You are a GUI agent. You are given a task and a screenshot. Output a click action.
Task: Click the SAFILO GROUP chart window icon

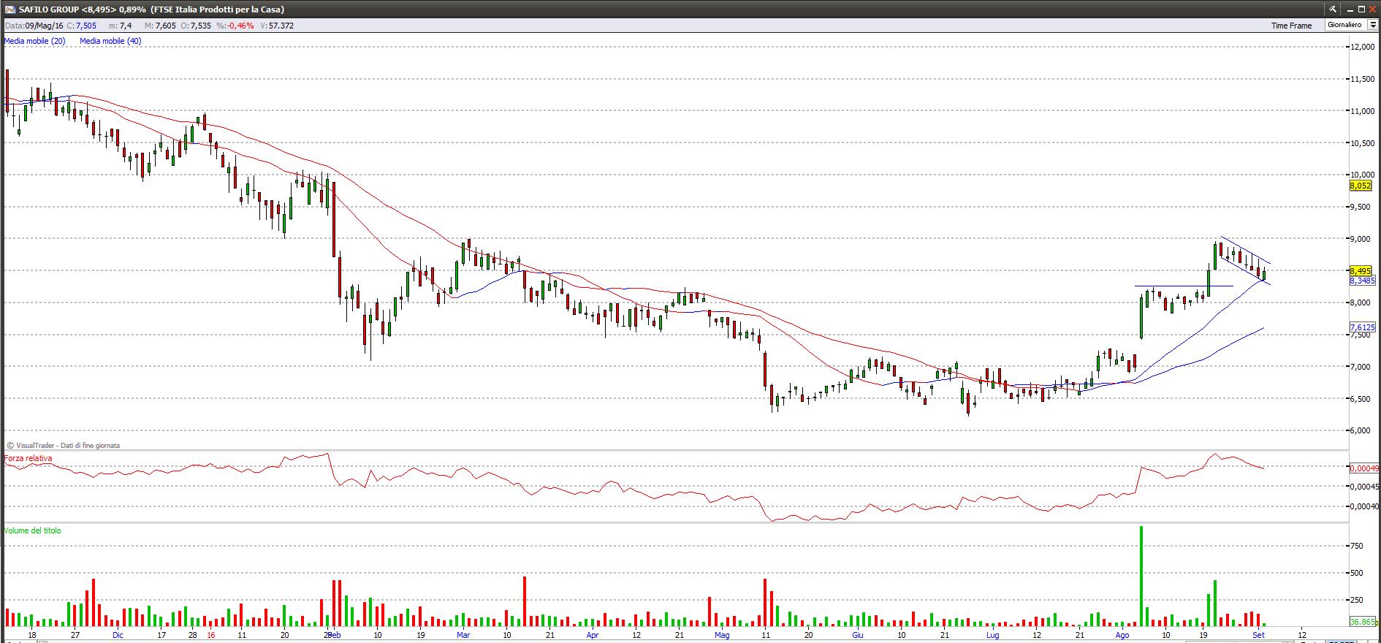10,9
